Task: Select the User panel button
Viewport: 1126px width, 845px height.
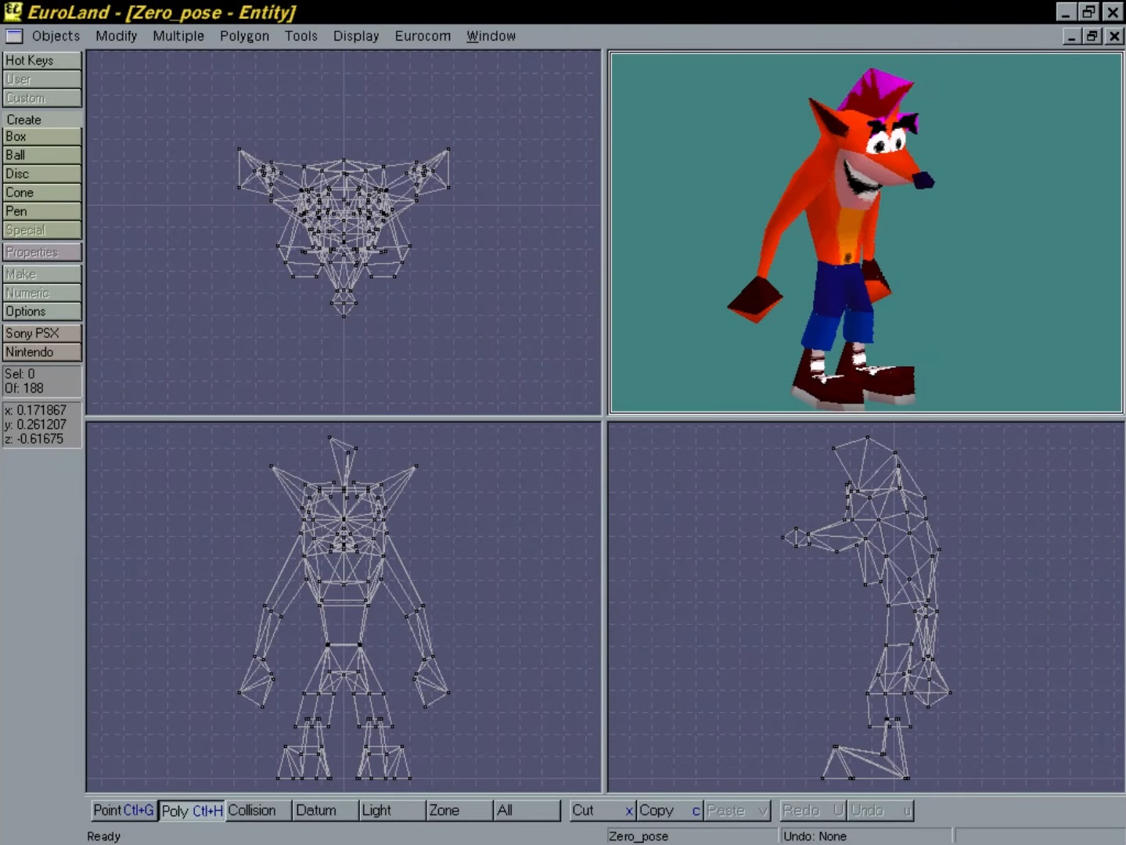Action: [x=42, y=79]
